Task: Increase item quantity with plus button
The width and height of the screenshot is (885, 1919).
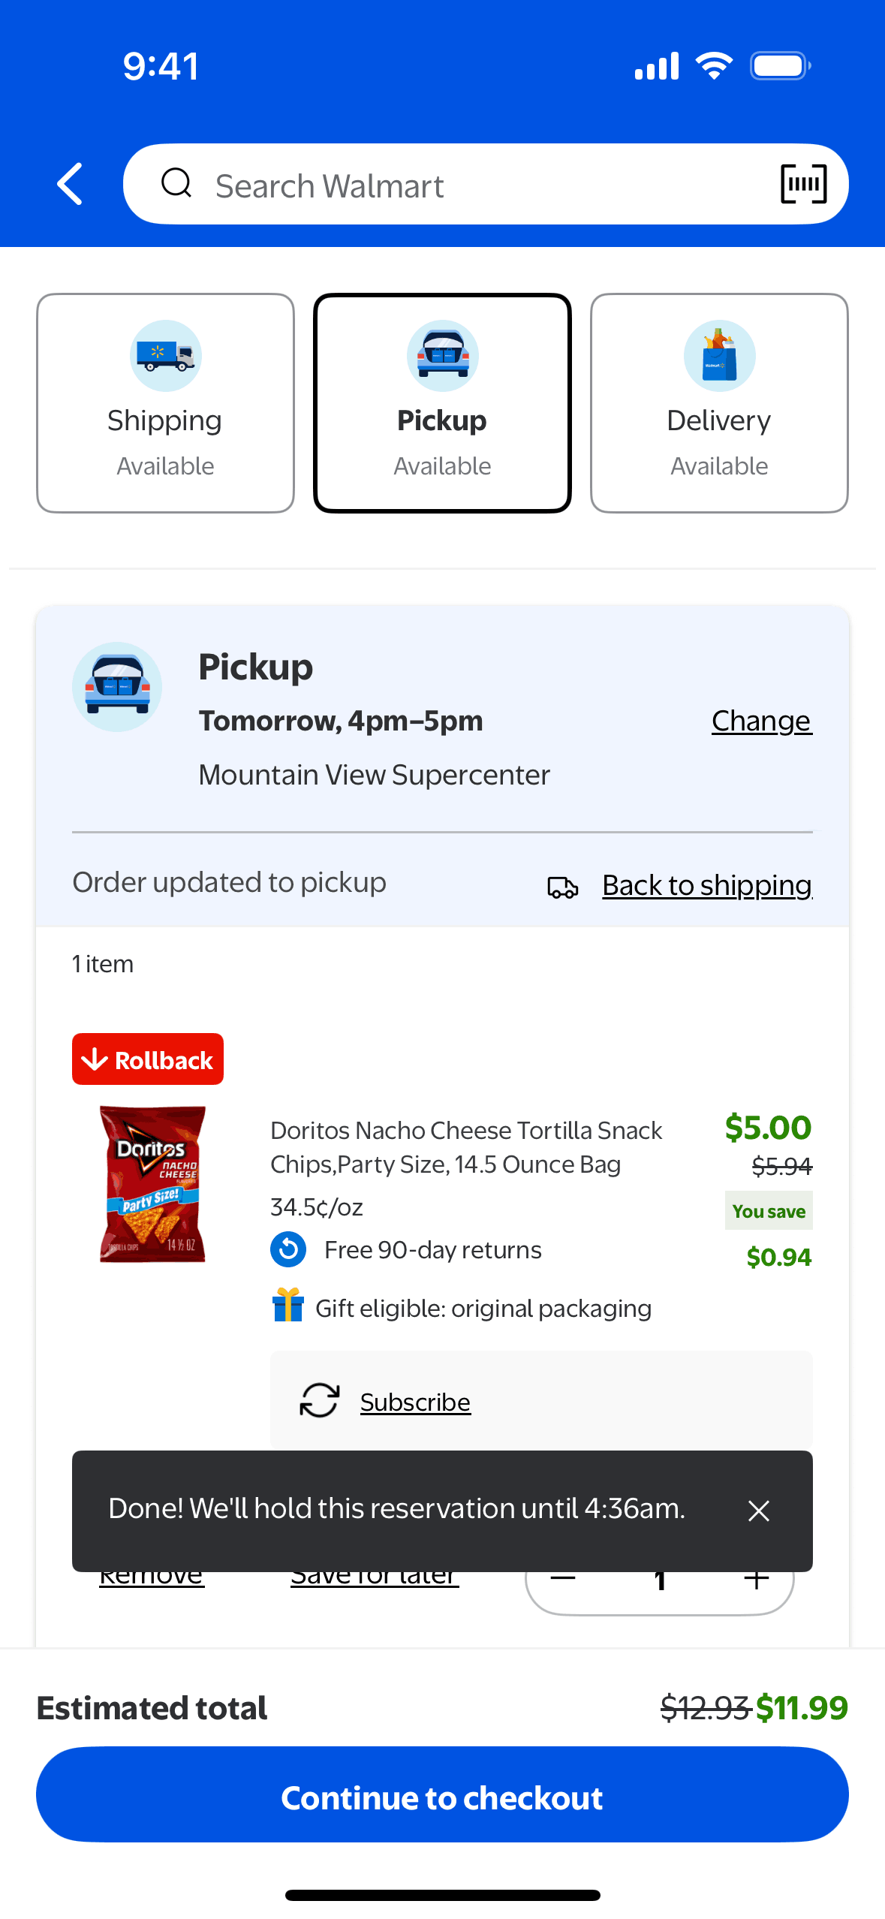Action: coord(757,1584)
